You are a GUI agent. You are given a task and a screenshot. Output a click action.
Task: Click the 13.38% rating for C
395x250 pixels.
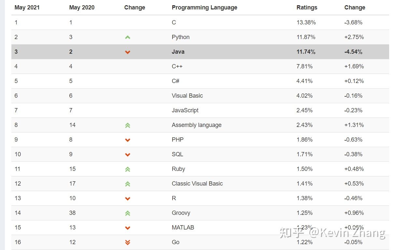click(x=306, y=22)
